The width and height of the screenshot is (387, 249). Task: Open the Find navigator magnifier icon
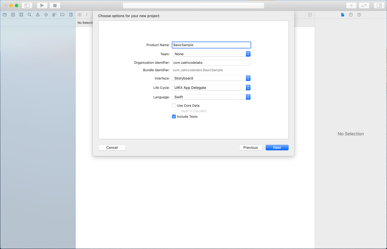[30, 15]
